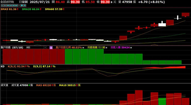Open the purple list icon in 散戶持股 panel

point(51,48)
